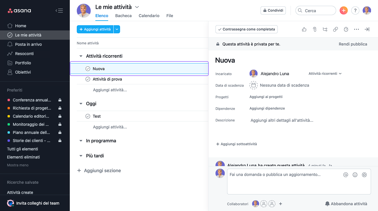Image resolution: width=378 pixels, height=211 pixels.
Task: Click the star appreciation icon in comment box
Action: click(x=364, y=175)
